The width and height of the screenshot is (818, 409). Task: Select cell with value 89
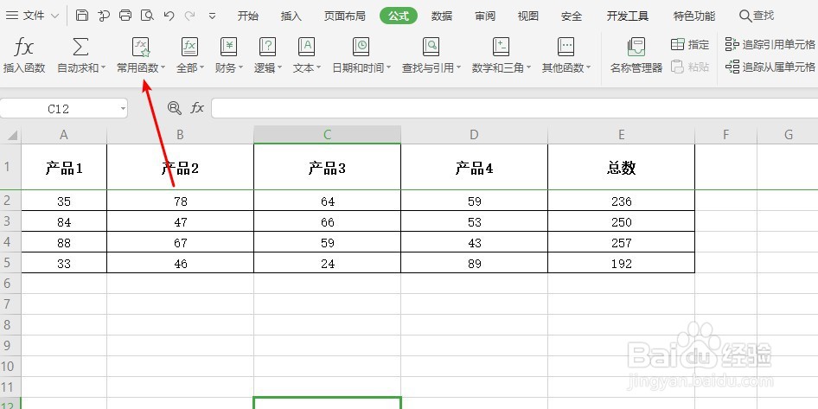[x=474, y=264]
